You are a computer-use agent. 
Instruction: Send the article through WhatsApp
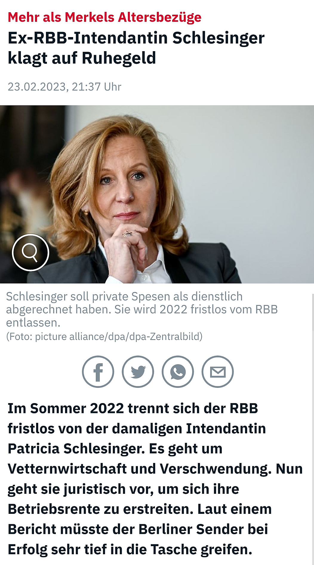point(178,372)
